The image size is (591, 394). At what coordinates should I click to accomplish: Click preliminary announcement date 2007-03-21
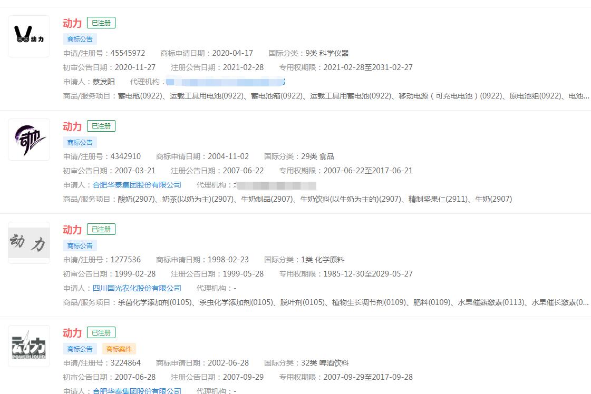point(135,171)
